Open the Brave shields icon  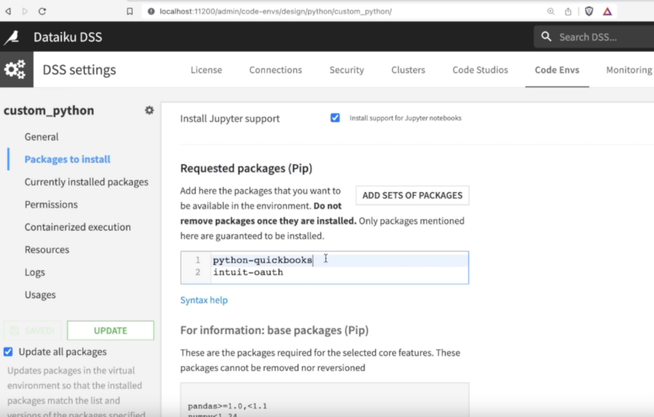point(589,12)
